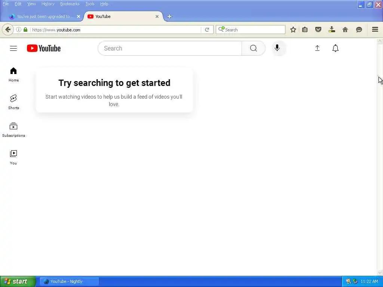The image size is (383, 287).
Task: Reload the page with the refresh icon
Action: click(207, 30)
